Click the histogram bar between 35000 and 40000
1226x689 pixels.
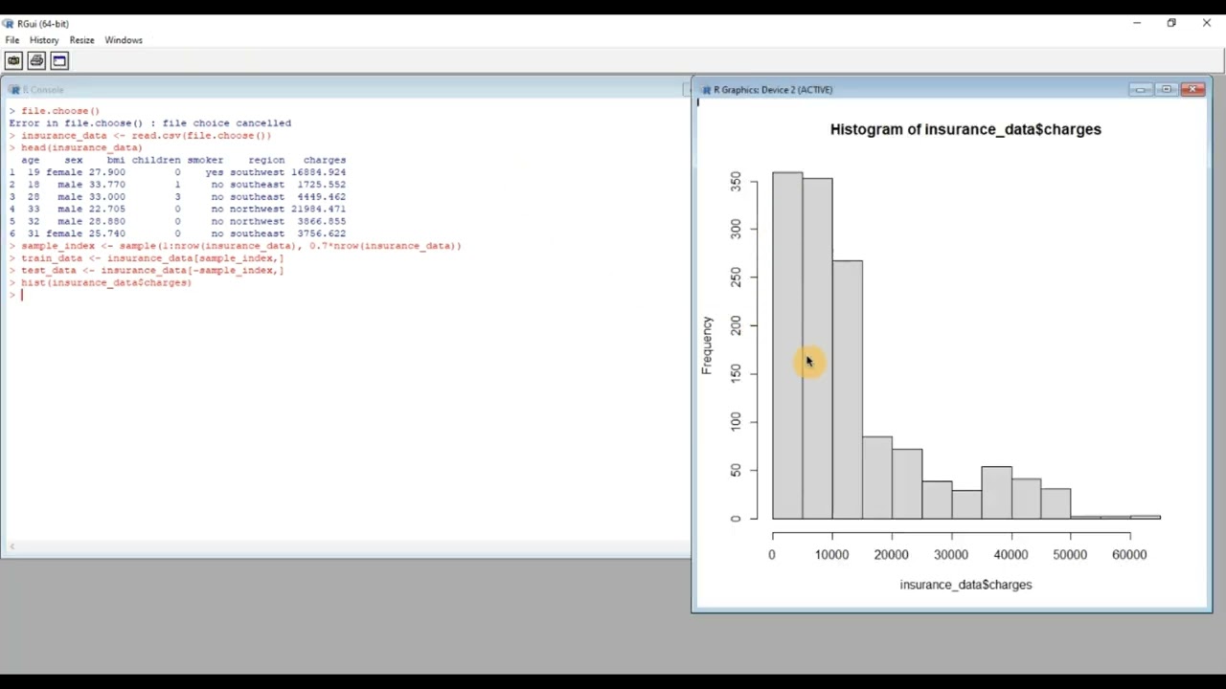(996, 493)
